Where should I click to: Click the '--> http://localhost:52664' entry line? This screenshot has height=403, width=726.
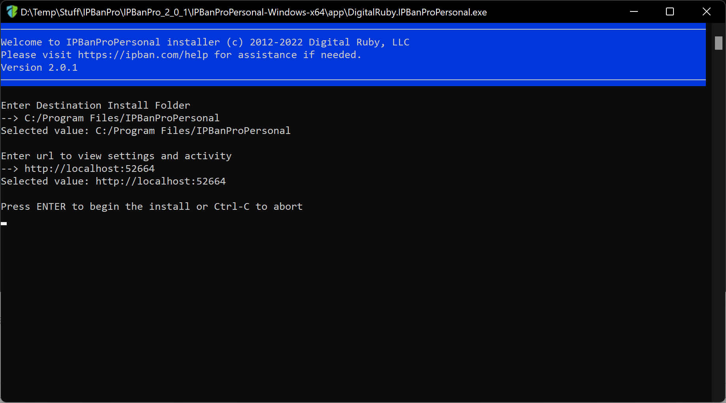click(78, 169)
